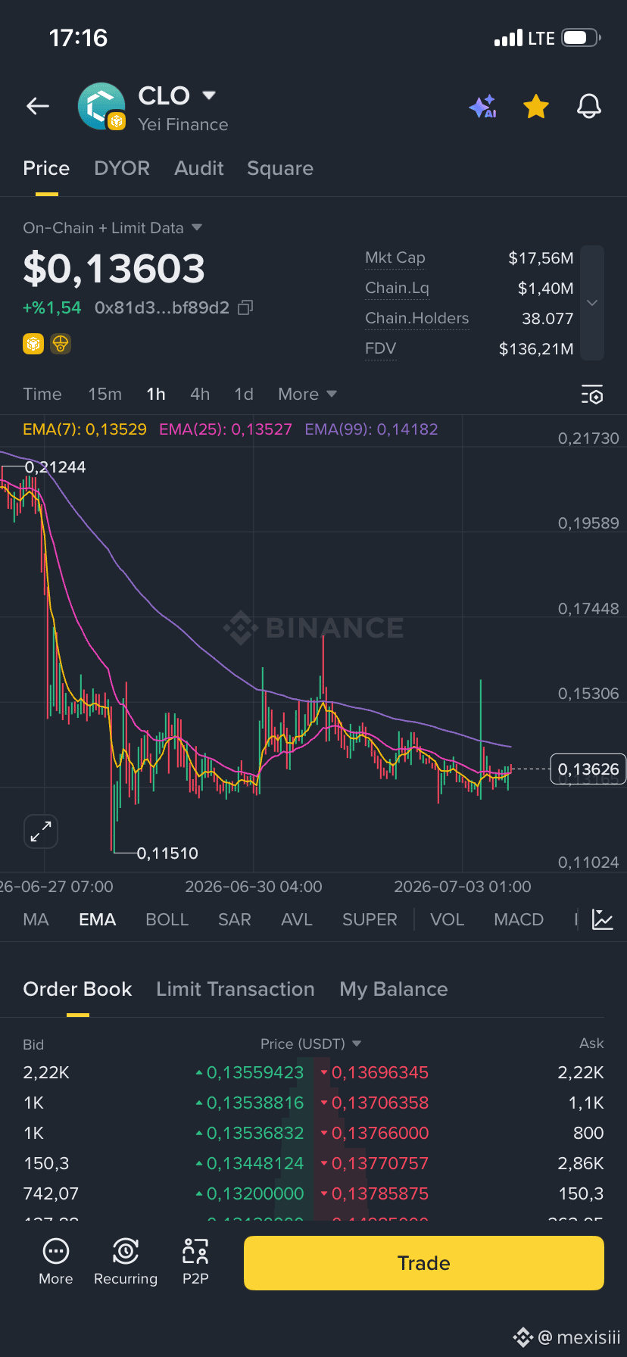This screenshot has width=627, height=1357.
Task: Go back with the left arrow
Action: 38,107
